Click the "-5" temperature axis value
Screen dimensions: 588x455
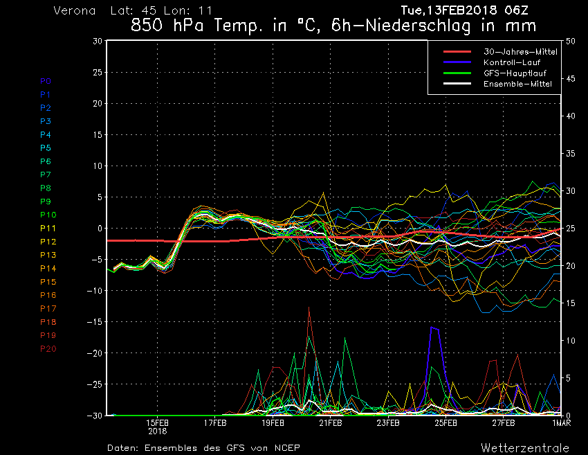click(95, 260)
